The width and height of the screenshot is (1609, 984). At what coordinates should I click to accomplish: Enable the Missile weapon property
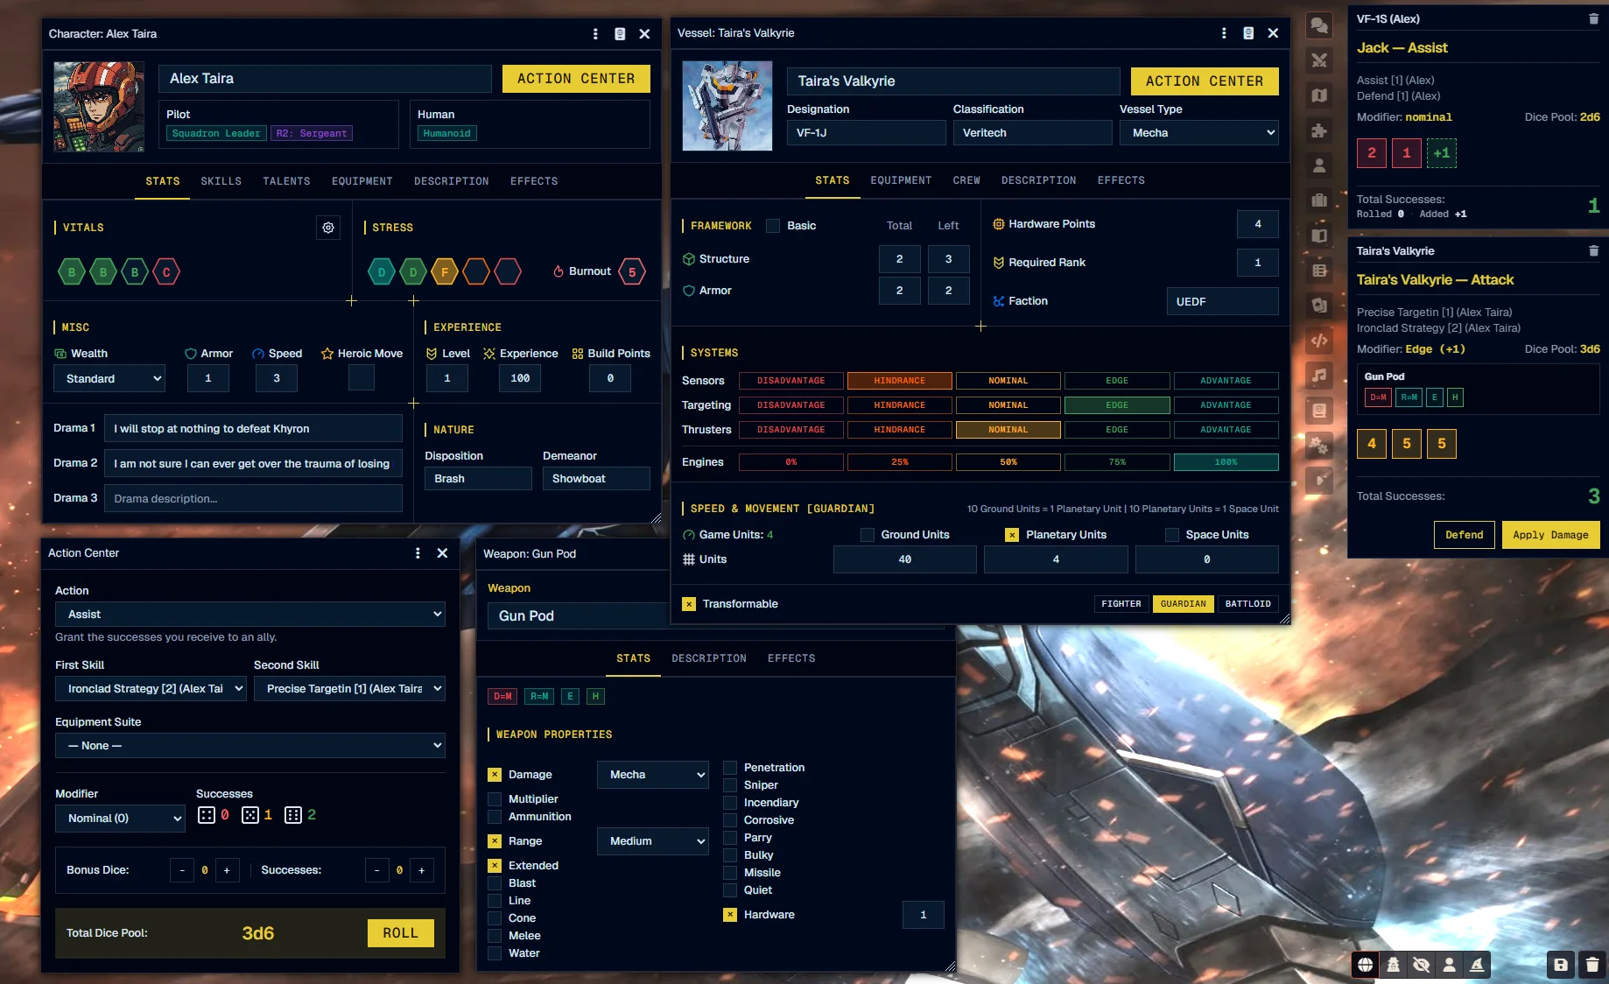(730, 873)
